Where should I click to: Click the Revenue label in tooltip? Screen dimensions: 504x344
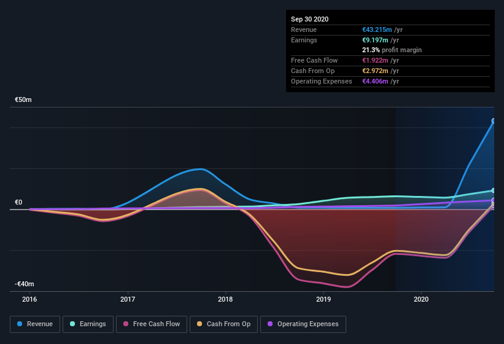[304, 29]
